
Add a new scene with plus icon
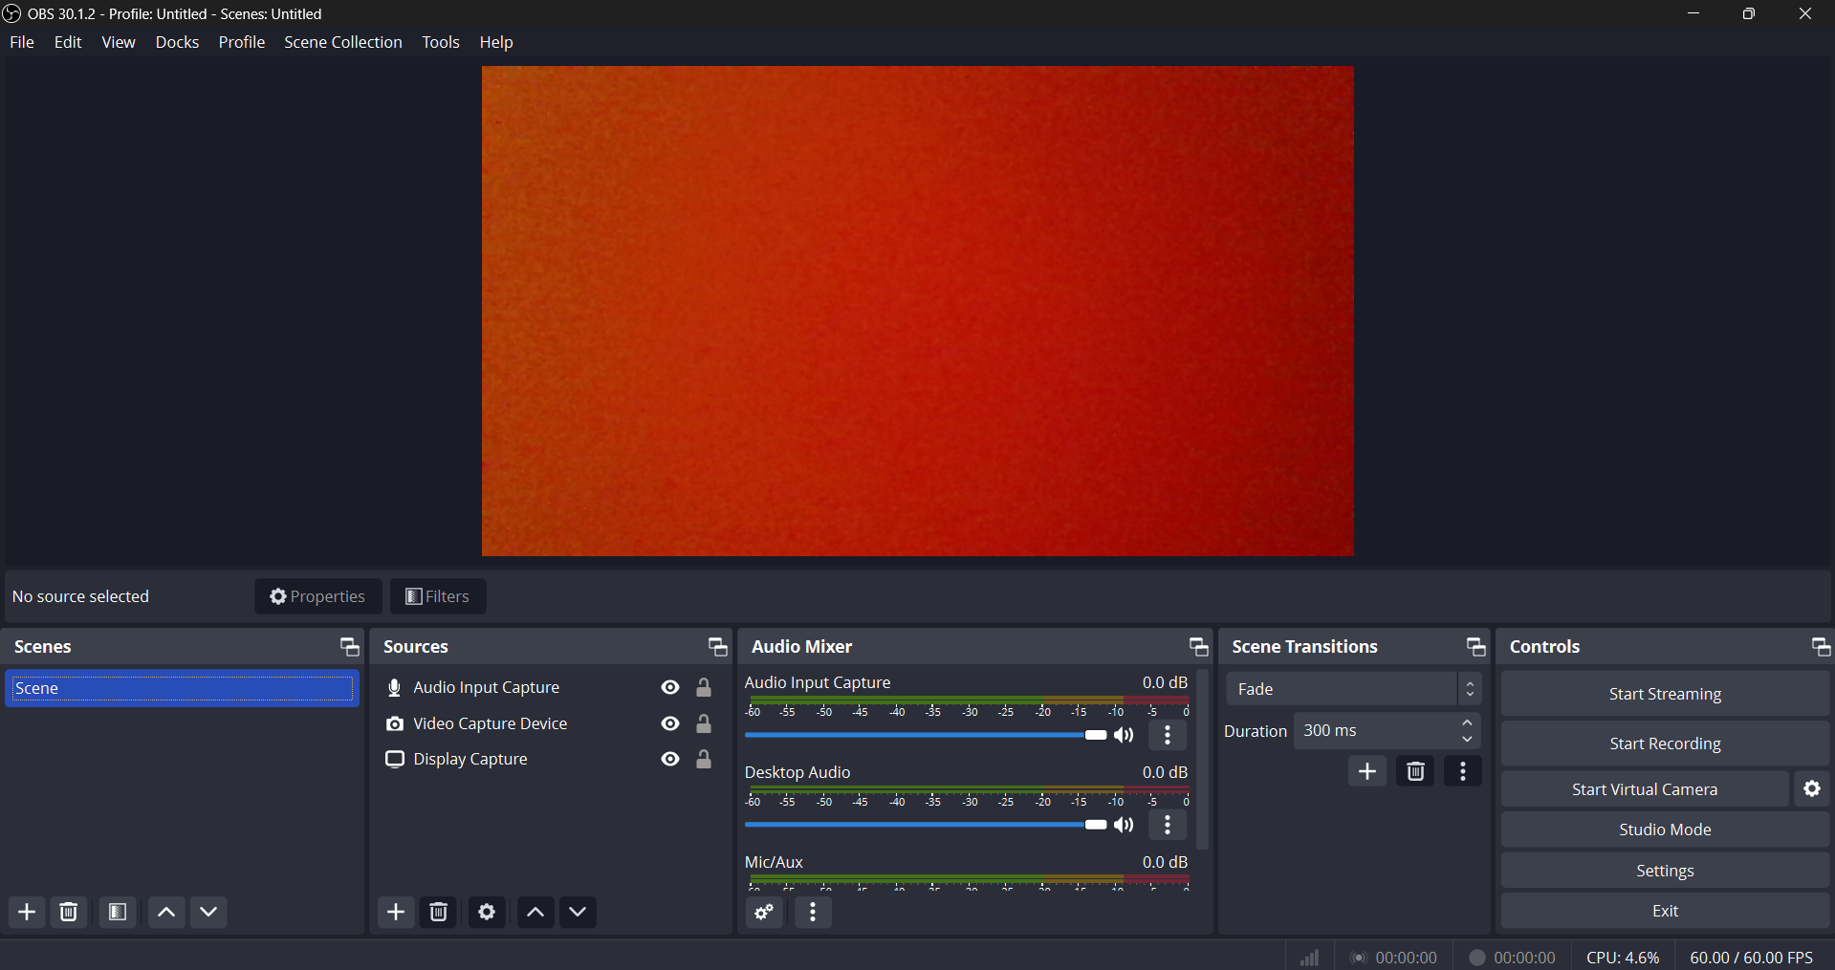(x=27, y=913)
